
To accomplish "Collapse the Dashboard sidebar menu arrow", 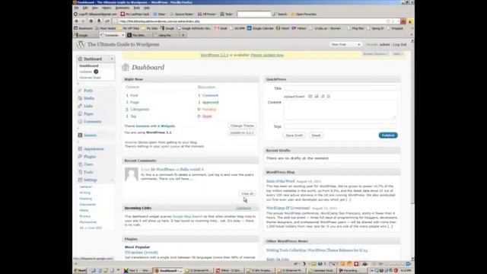I will coord(112,59).
